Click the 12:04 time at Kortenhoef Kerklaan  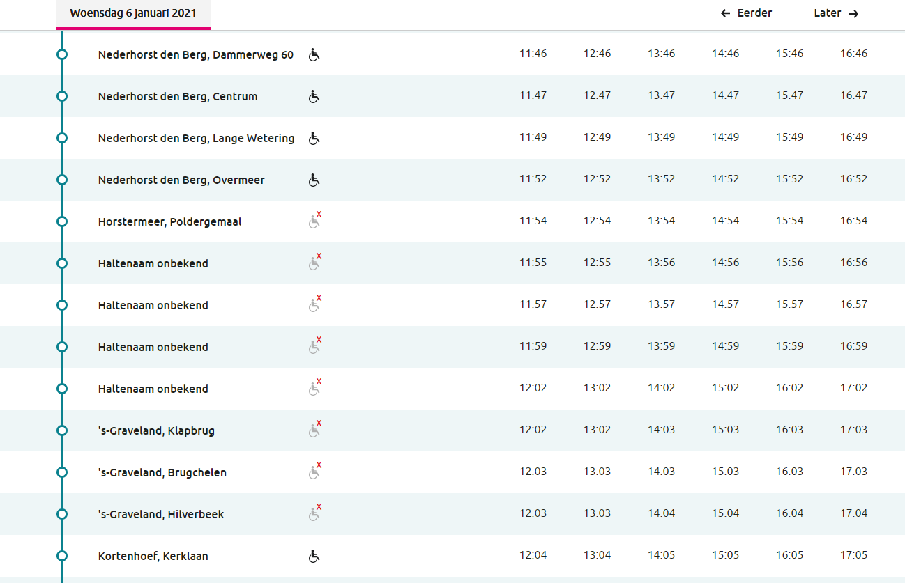533,554
